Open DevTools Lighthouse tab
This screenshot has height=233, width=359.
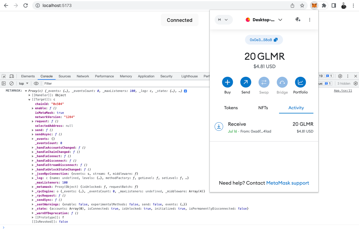[190, 76]
